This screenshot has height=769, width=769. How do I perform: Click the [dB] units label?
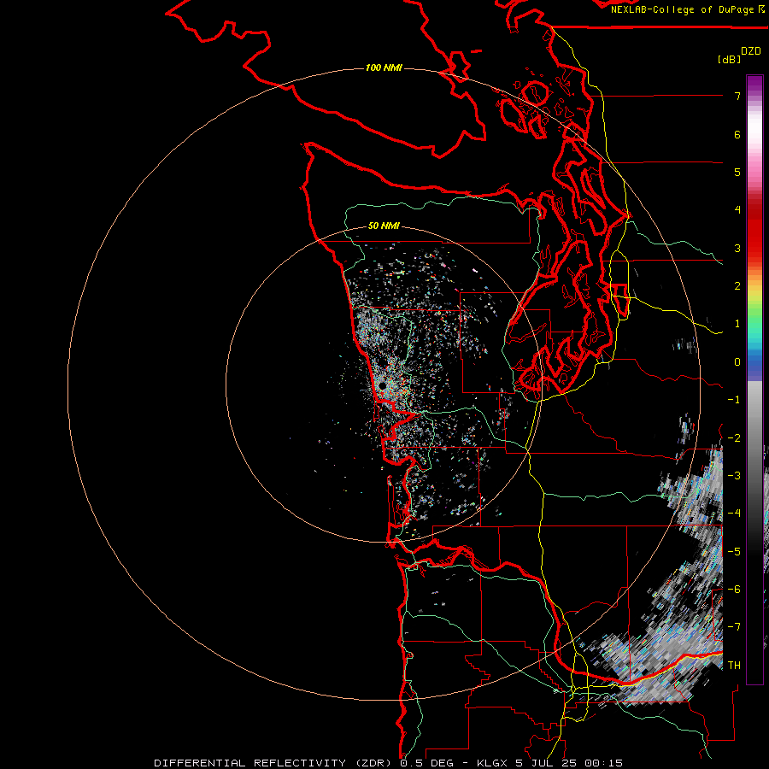click(x=730, y=59)
